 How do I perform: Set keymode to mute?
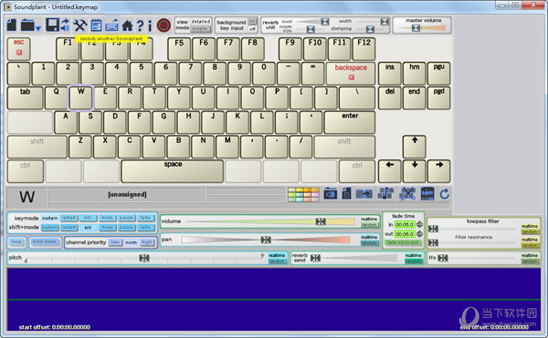tap(107, 218)
